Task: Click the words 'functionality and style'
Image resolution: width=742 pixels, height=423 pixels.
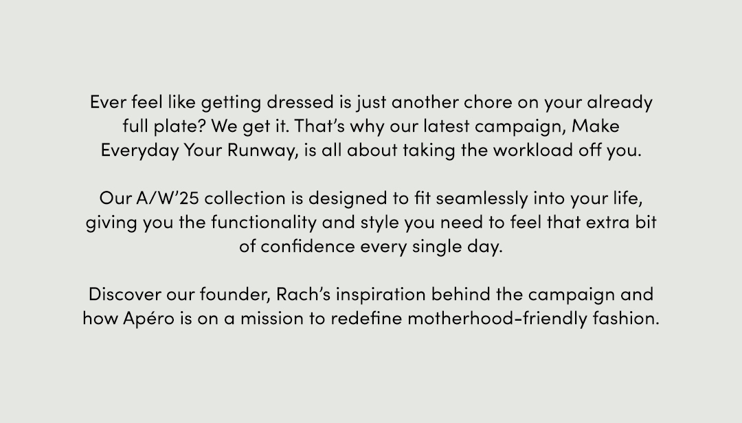Action: (305, 222)
